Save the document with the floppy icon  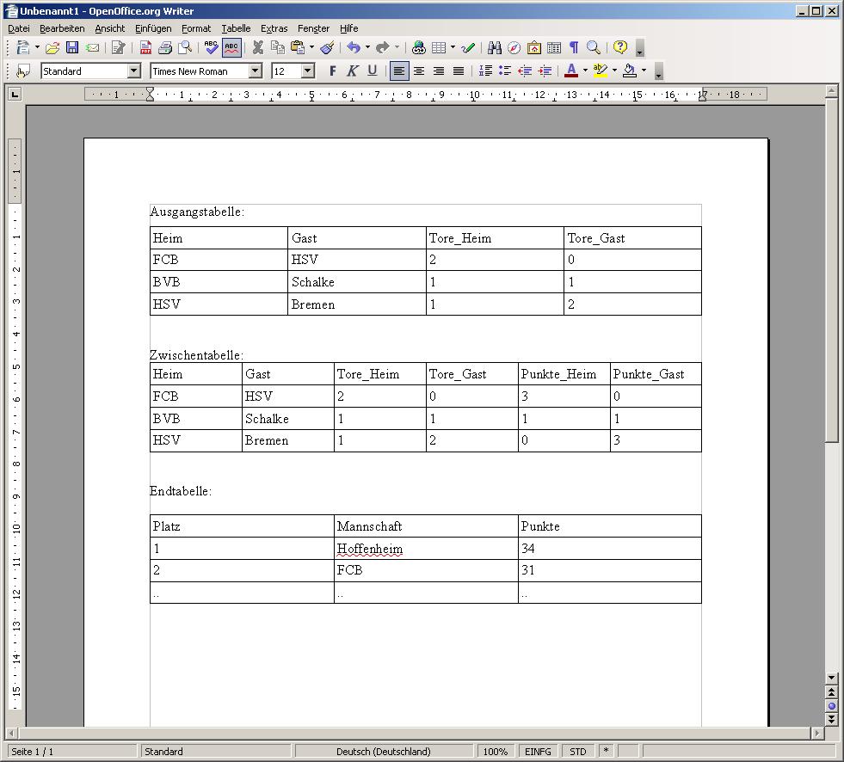[x=72, y=48]
